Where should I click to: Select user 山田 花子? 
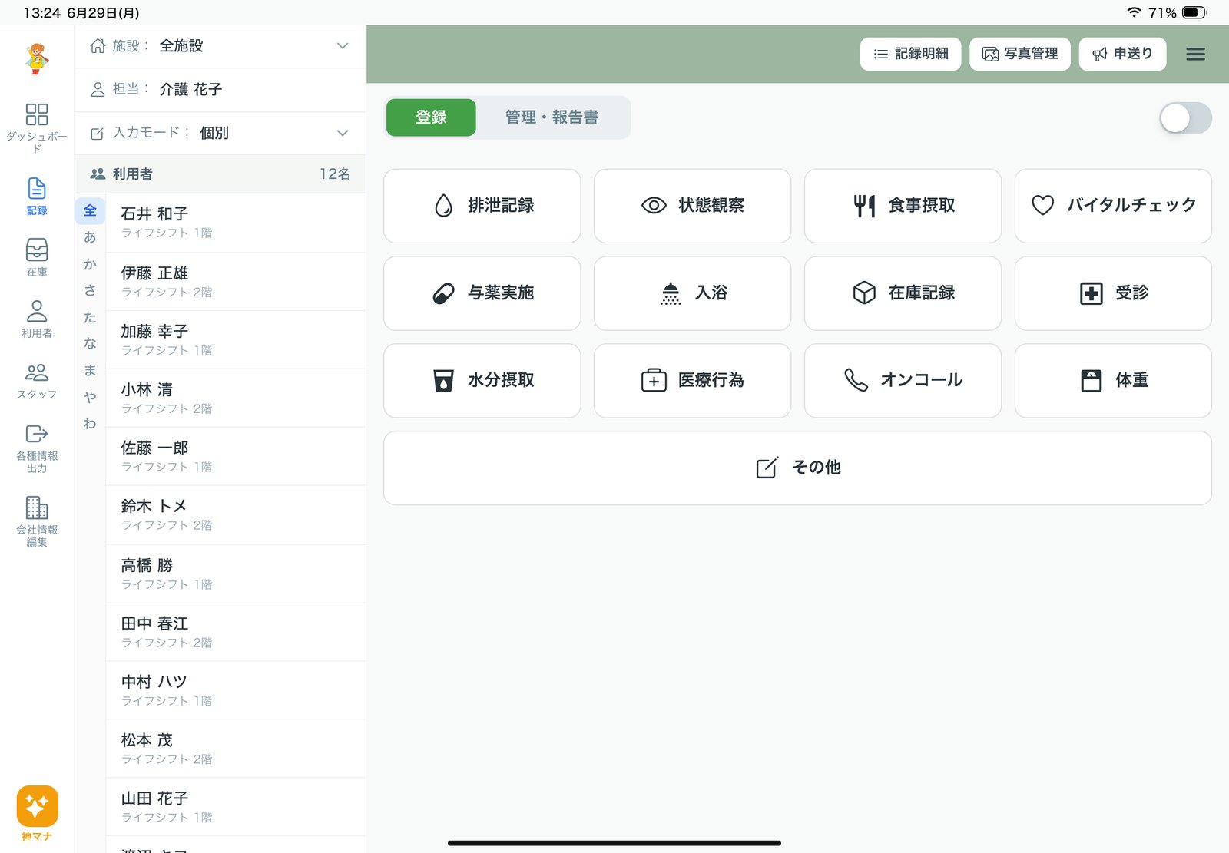click(236, 807)
